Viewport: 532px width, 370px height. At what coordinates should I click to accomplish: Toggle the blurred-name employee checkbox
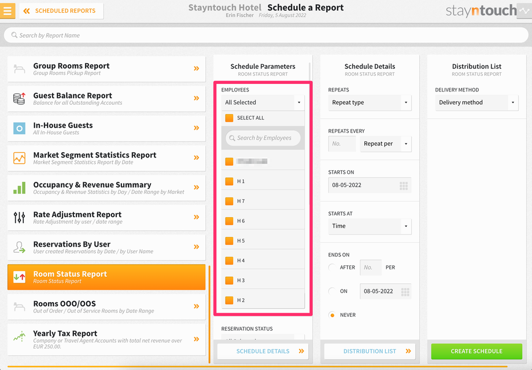[230, 162]
